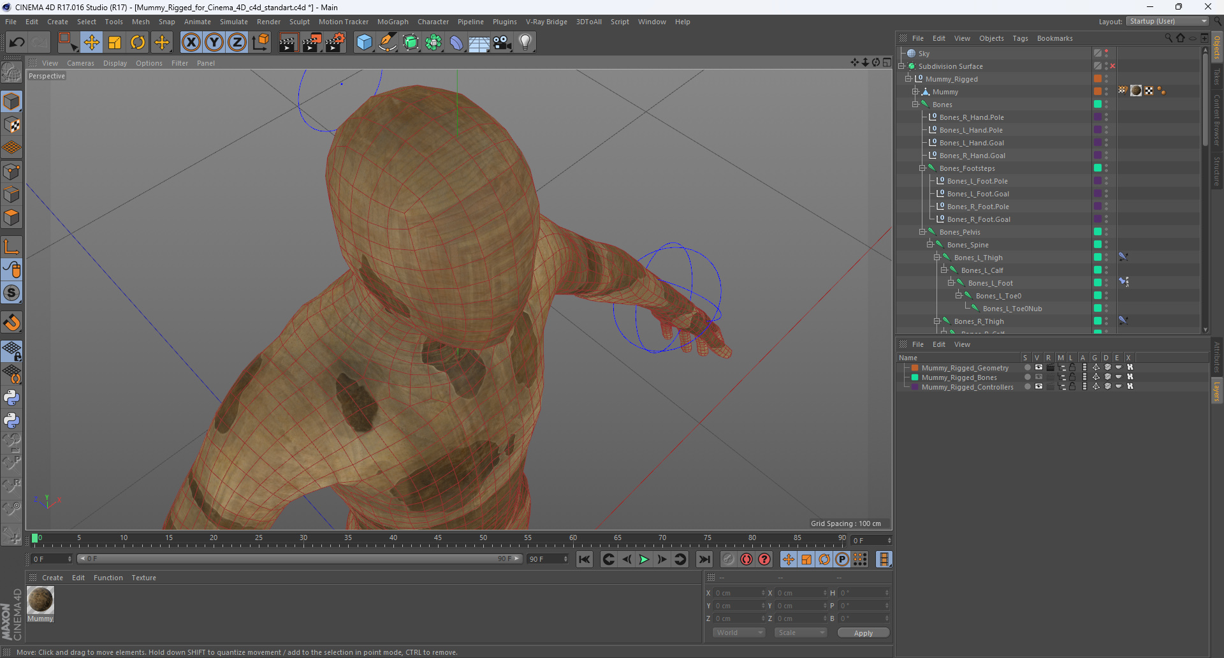Click the Object Manager search icon

pos(1169,38)
